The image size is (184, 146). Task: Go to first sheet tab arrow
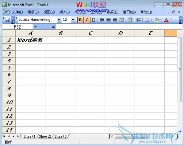4,136
